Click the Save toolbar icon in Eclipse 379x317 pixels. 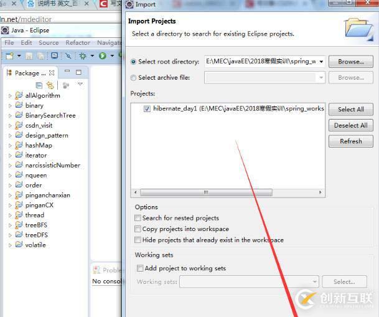click(x=29, y=56)
